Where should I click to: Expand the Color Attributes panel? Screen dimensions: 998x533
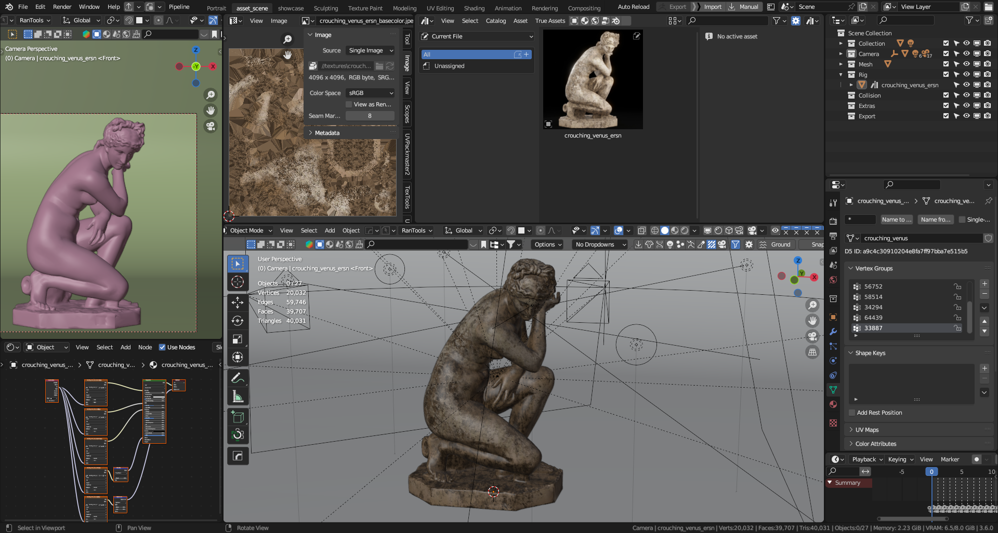pos(875,444)
